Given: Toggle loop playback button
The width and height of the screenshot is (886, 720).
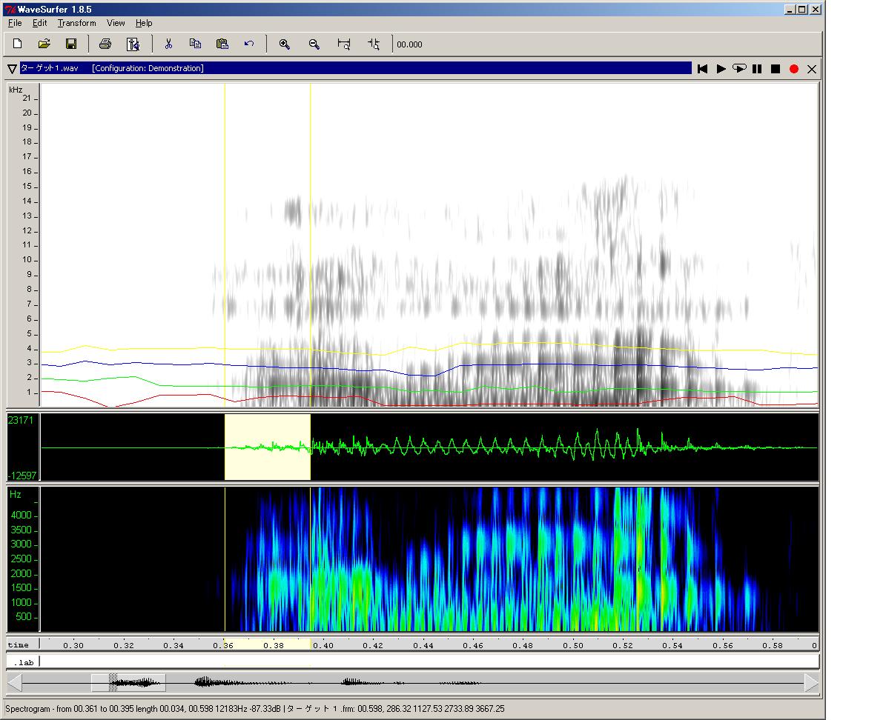Looking at the screenshot, I should pos(738,69).
